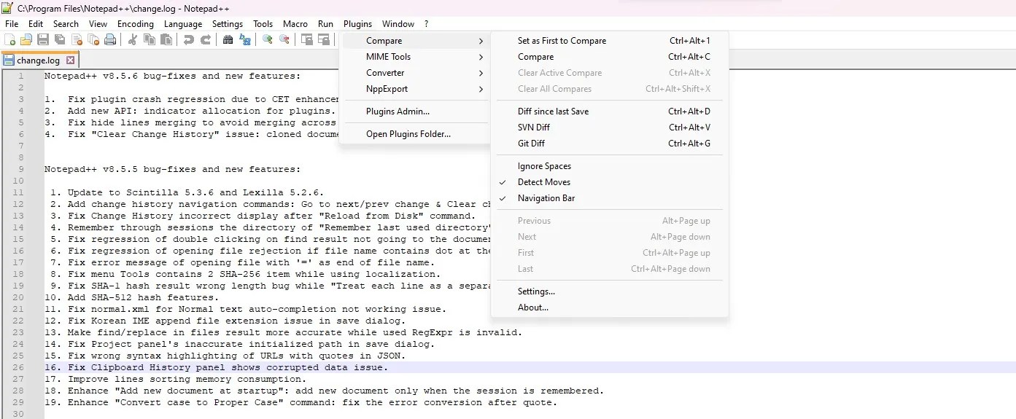The image size is (1016, 419).
Task: Open the File menu
Action: pyautogui.click(x=12, y=24)
